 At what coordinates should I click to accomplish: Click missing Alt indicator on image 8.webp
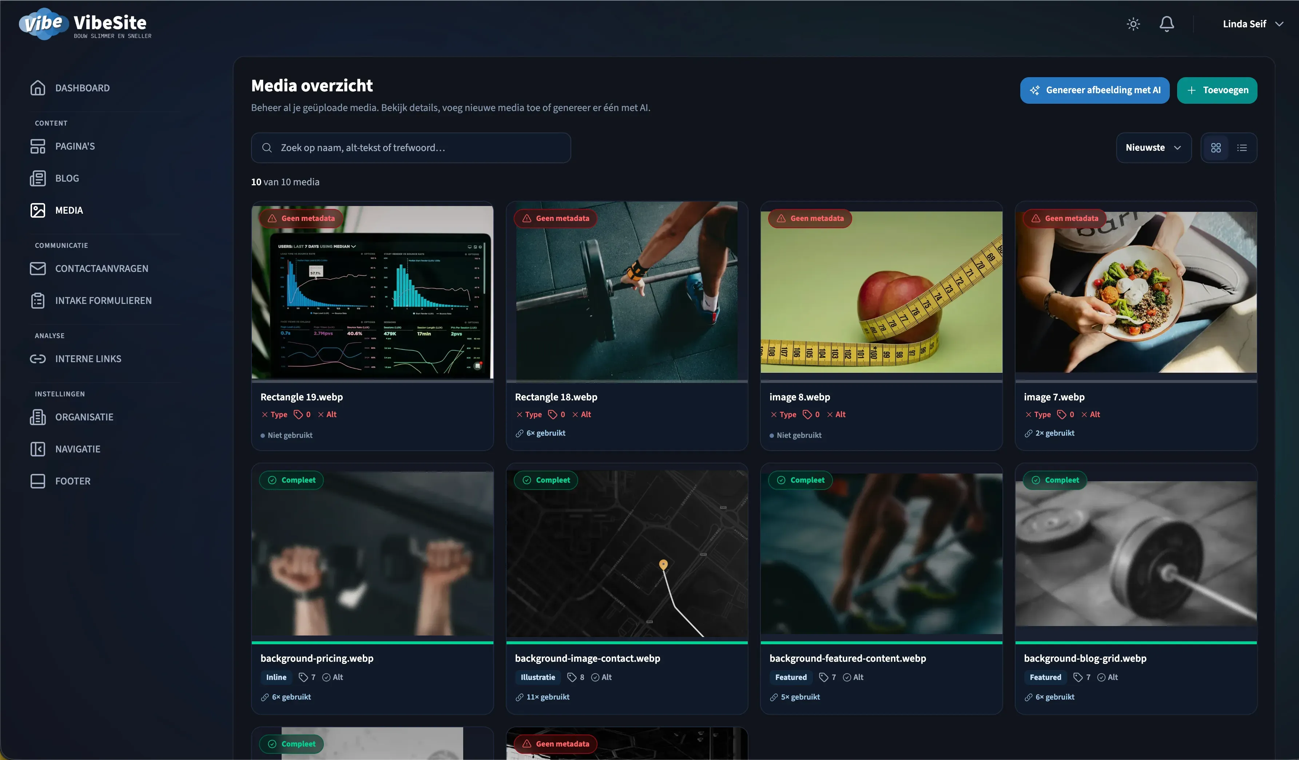coord(836,415)
